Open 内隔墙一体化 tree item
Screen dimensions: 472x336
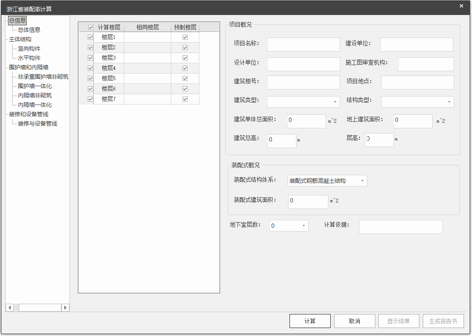(x=35, y=105)
